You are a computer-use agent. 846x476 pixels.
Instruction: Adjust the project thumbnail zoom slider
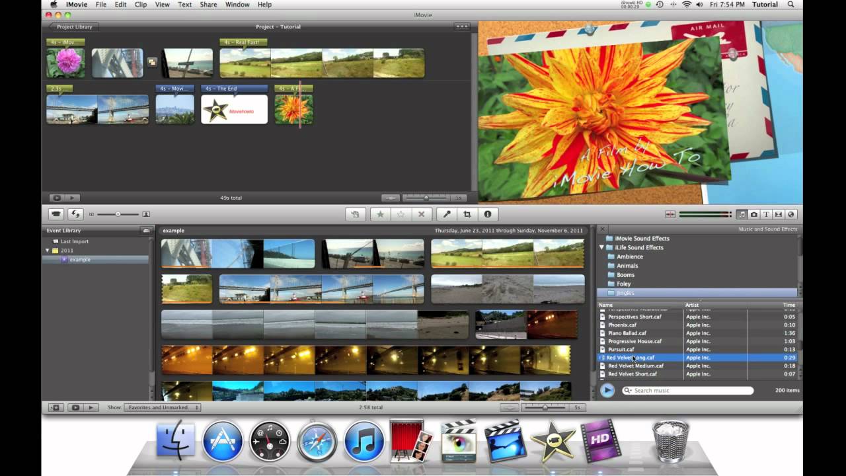(426, 198)
